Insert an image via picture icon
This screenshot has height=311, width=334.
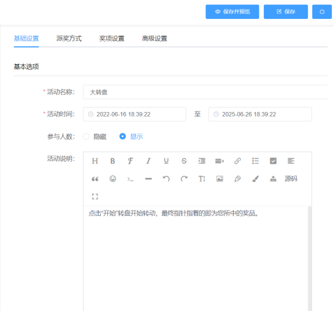click(220, 179)
